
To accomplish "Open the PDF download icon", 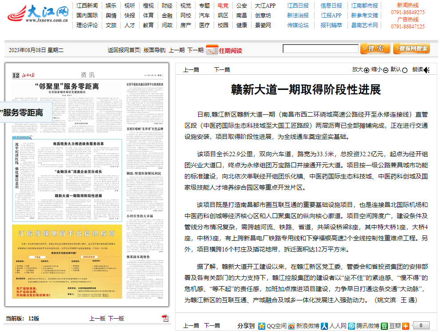I will pyautogui.click(x=165, y=318).
